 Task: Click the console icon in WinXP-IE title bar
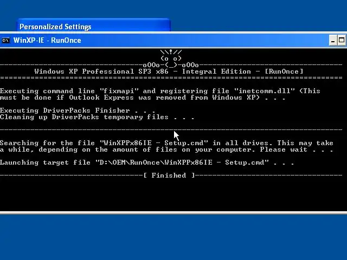[6, 41]
